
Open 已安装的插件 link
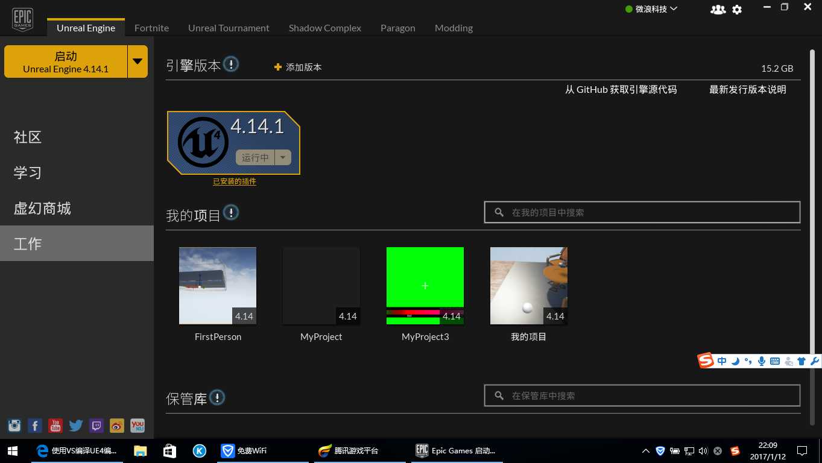click(x=235, y=181)
